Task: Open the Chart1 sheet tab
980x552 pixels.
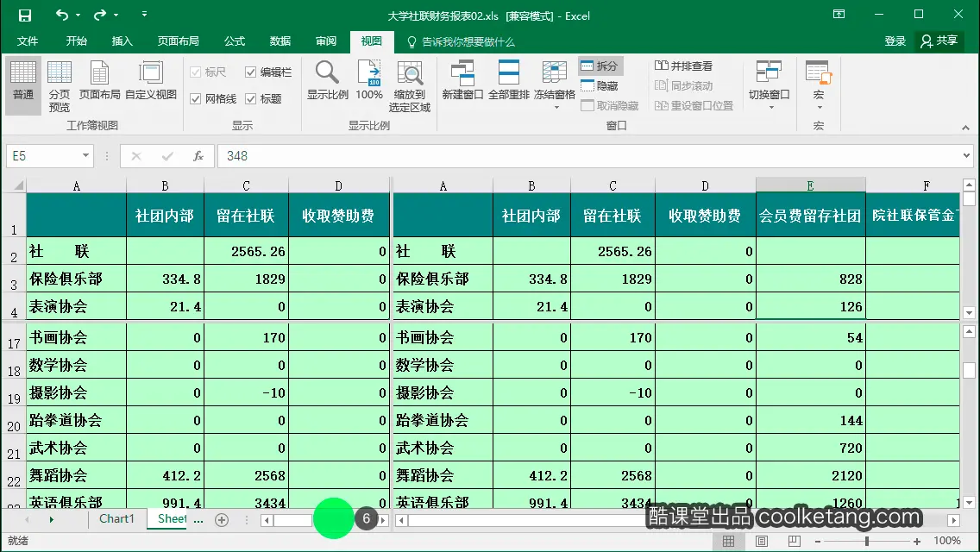Action: pyautogui.click(x=116, y=519)
